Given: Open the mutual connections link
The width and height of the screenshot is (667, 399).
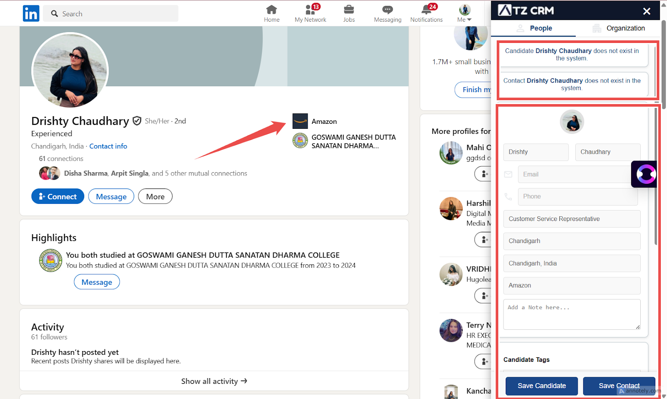Looking at the screenshot, I should pyautogui.click(x=155, y=173).
